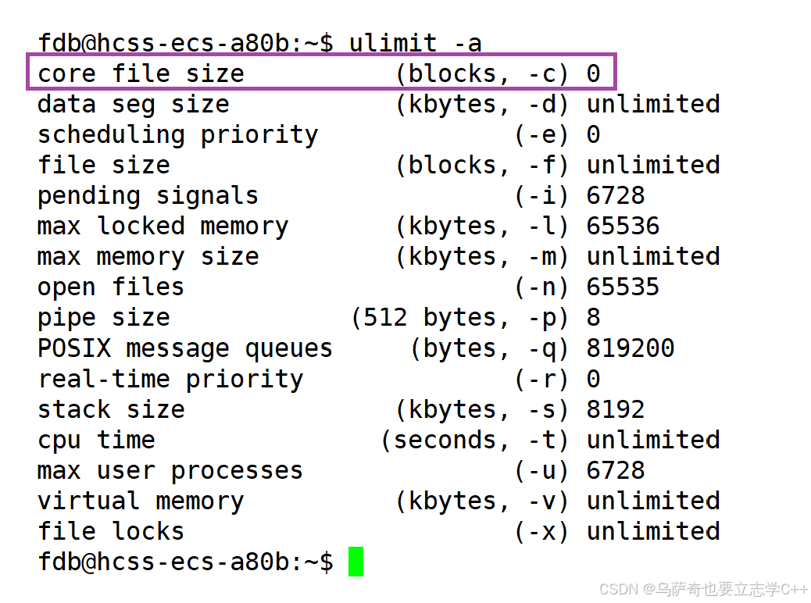Click the 'pipe size' row label
Screen dimensions: 811x603
pyautogui.click(x=103, y=318)
